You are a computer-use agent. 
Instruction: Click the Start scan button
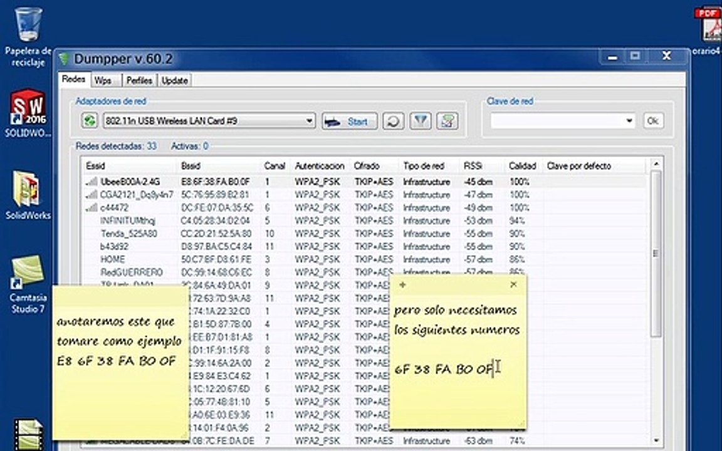(350, 122)
